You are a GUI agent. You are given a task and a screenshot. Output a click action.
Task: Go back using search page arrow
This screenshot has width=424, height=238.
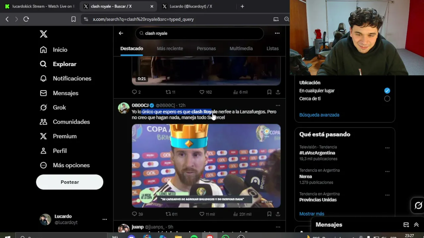121,33
